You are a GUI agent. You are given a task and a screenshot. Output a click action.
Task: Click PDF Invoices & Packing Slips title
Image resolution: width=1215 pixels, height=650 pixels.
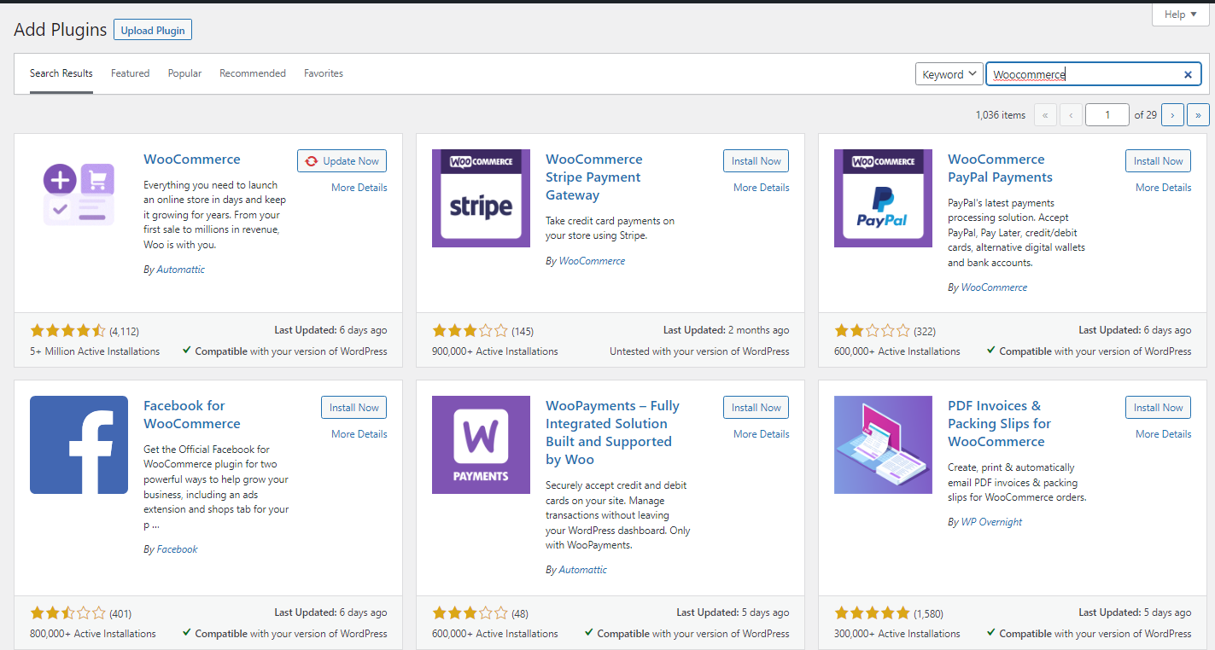[x=999, y=424]
